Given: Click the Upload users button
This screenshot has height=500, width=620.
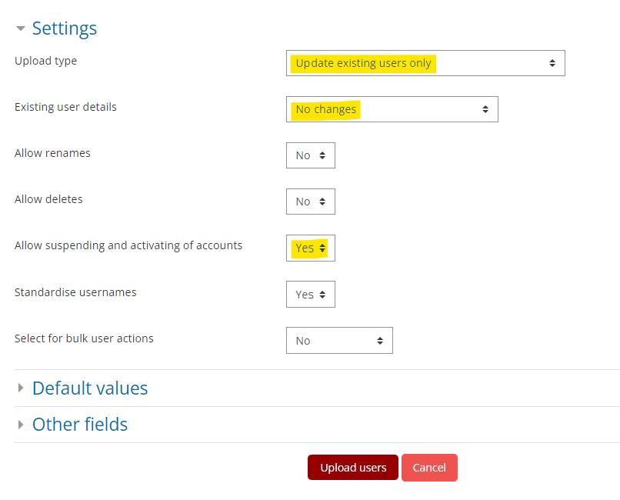Looking at the screenshot, I should pyautogui.click(x=352, y=468).
